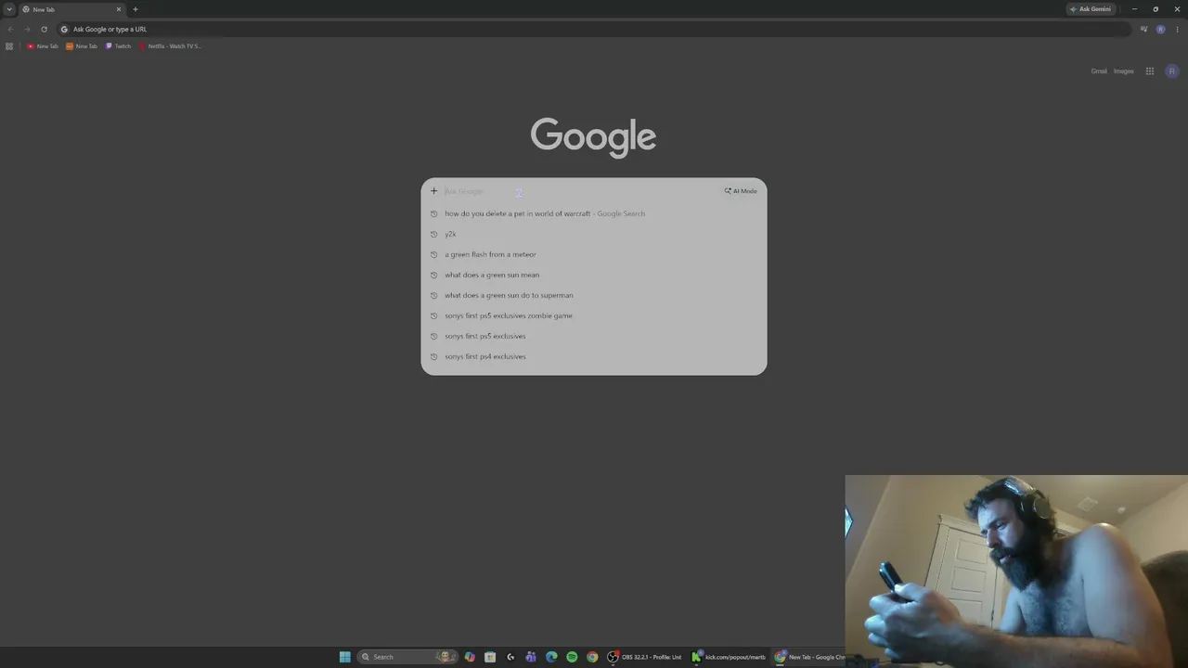
Task: Open the Chrome three-dot menu
Action: click(1177, 29)
